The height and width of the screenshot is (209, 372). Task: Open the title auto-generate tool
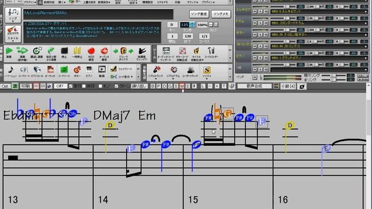(x=196, y=51)
